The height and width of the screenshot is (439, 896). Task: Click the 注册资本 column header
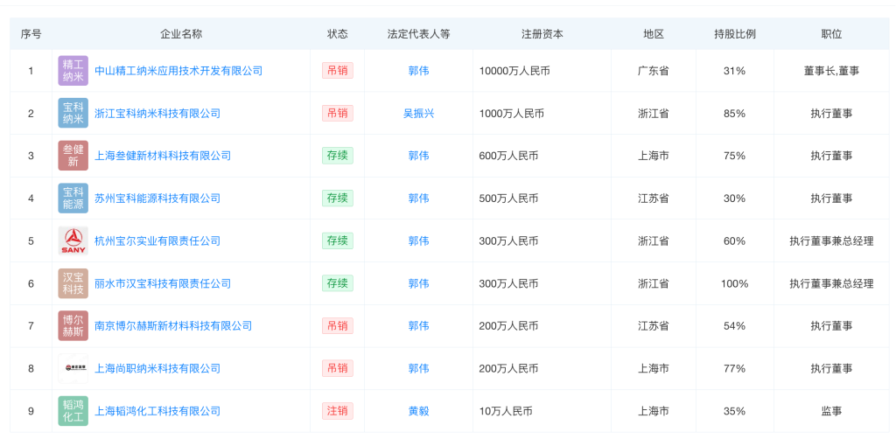(x=542, y=34)
